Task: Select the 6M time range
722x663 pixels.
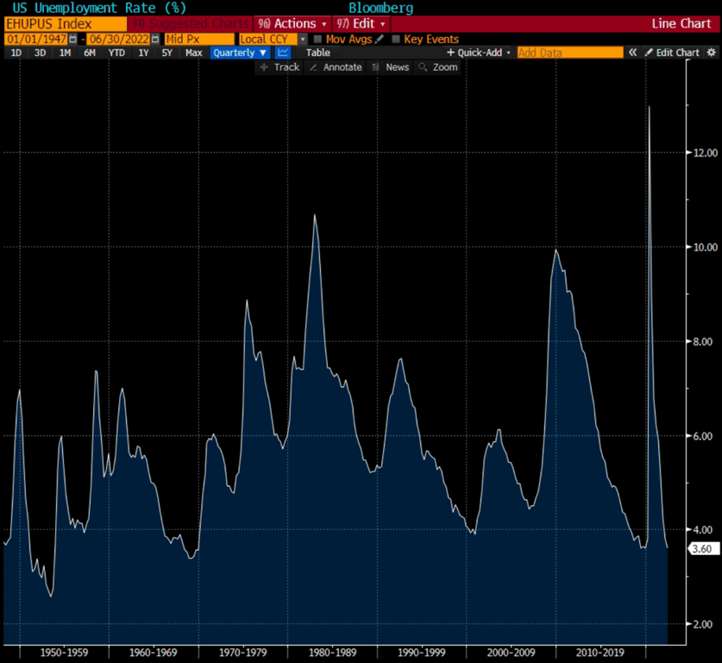Action: (x=90, y=53)
